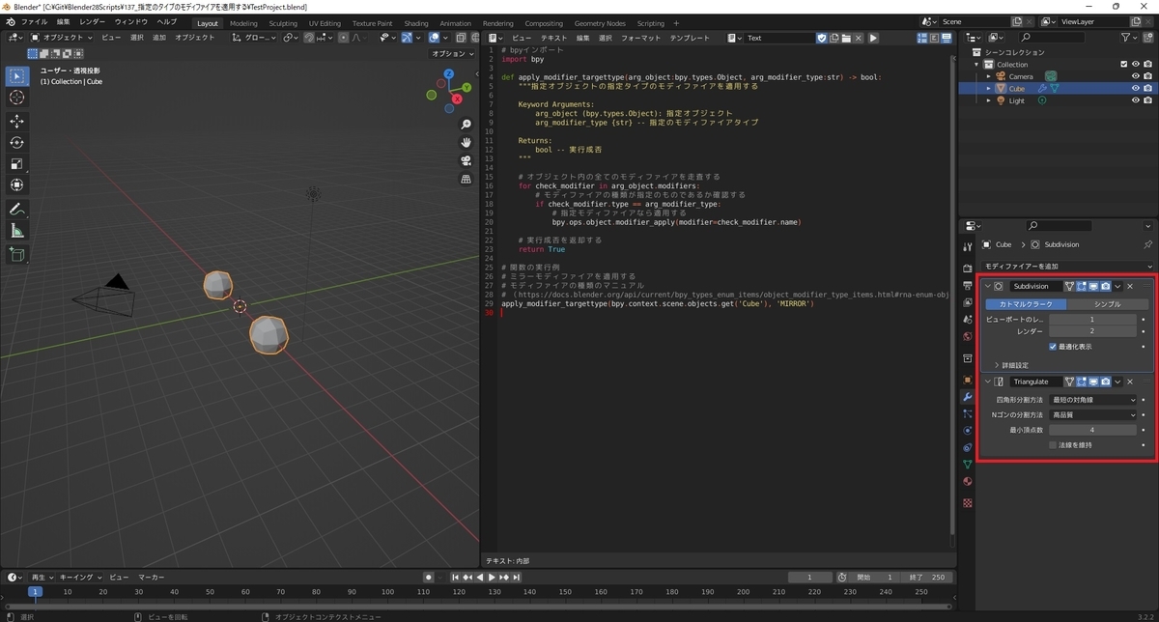Switch to the Scripting workspace tab
The image size is (1159, 622).
click(651, 23)
